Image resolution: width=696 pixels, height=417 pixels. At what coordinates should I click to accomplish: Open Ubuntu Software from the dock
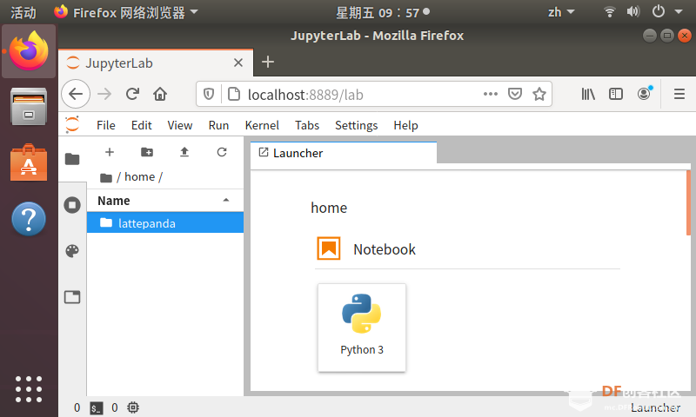29,162
